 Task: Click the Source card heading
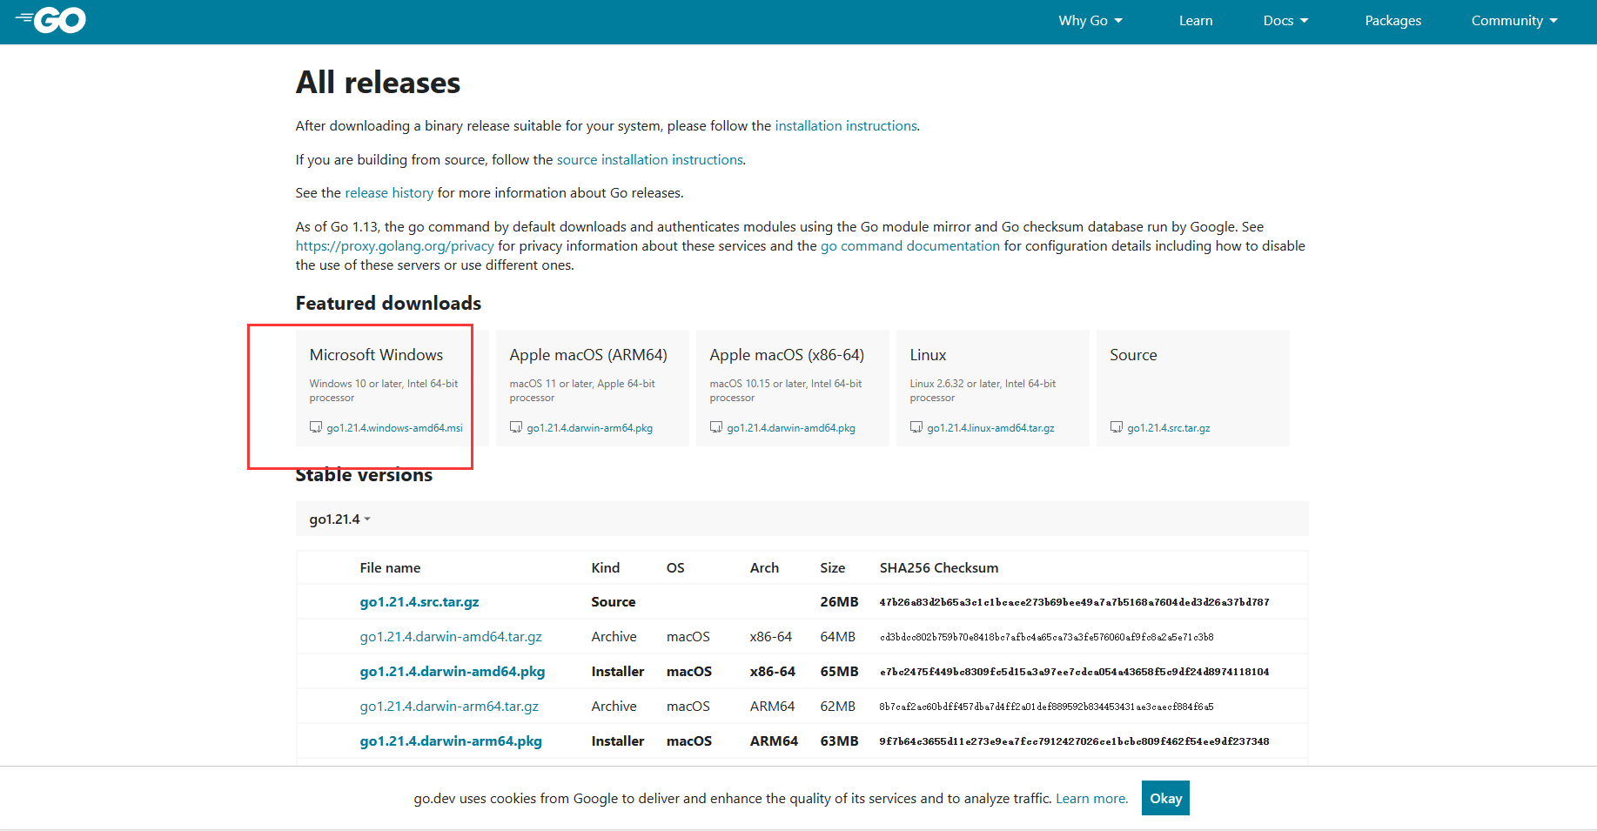[x=1133, y=355]
